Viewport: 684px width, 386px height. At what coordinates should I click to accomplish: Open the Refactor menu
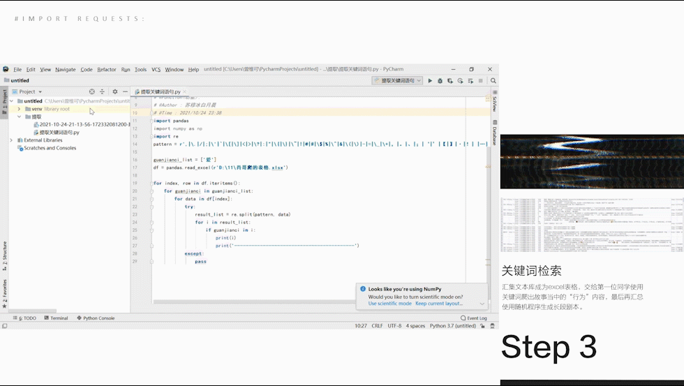107,69
